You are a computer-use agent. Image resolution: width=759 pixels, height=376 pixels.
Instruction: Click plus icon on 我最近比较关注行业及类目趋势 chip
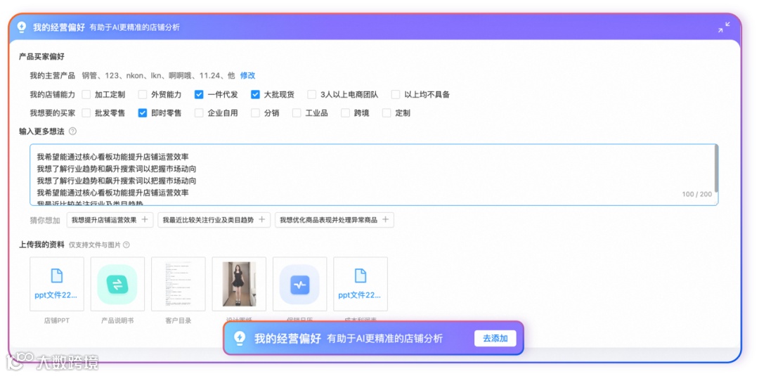pos(261,220)
